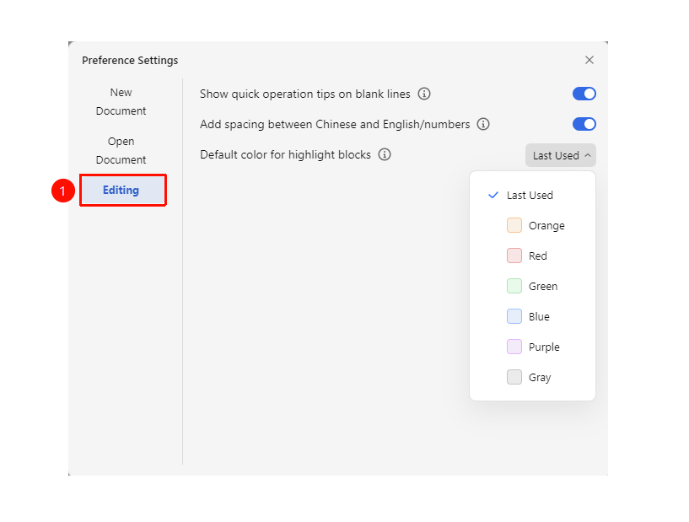Click the 'Default color for highlight blocks' label
689x522 pixels.
286,154
